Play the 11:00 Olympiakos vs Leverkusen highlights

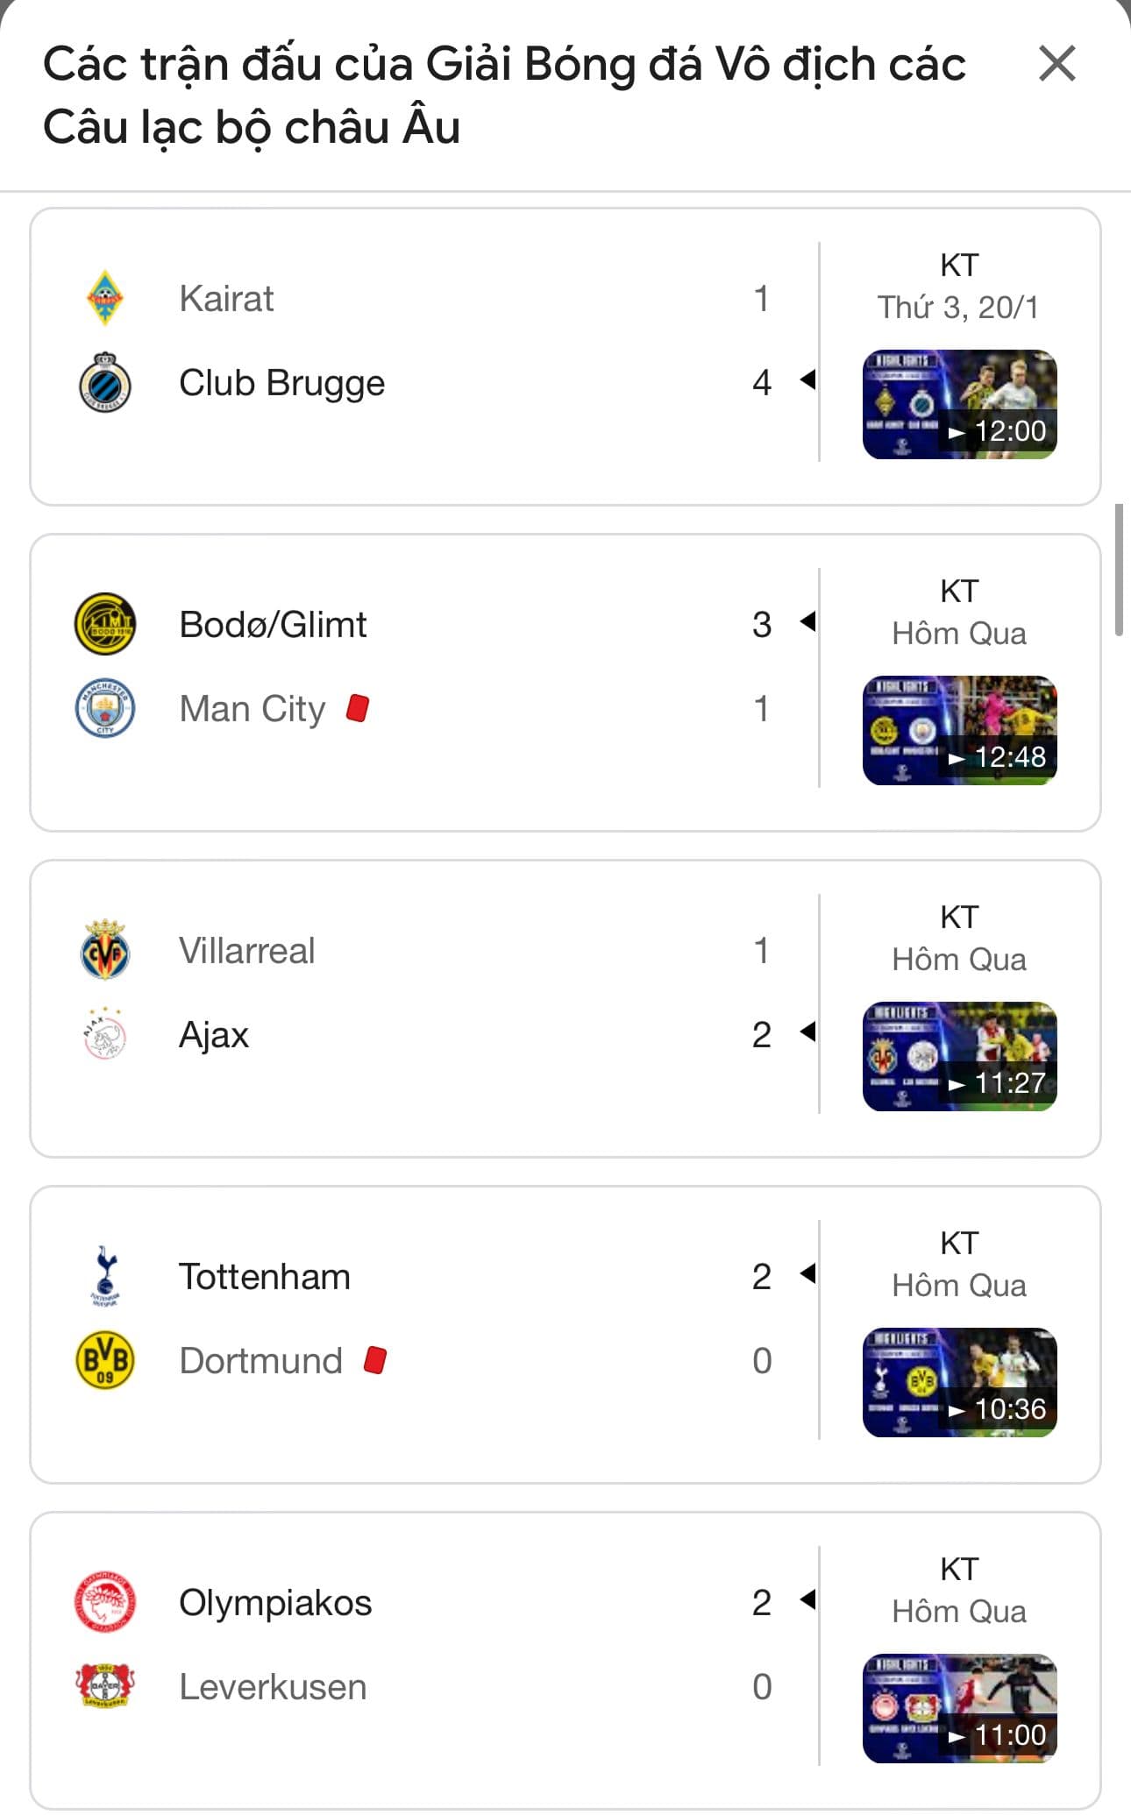[x=959, y=1708]
